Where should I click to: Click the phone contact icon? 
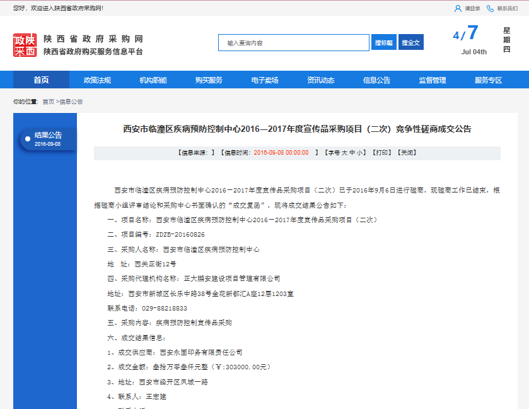pos(490,8)
